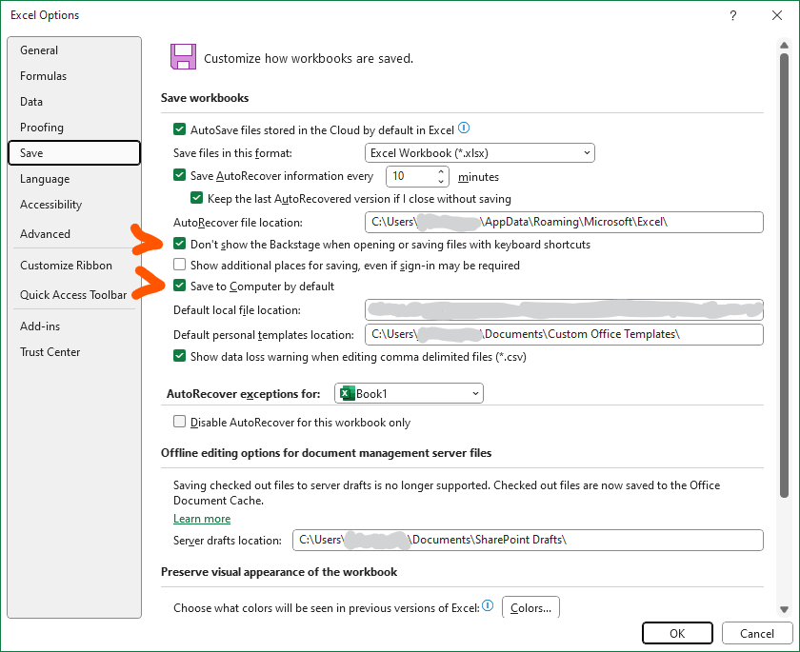Click the floppy disk save icon in the header
The width and height of the screenshot is (800, 652).
click(x=183, y=56)
